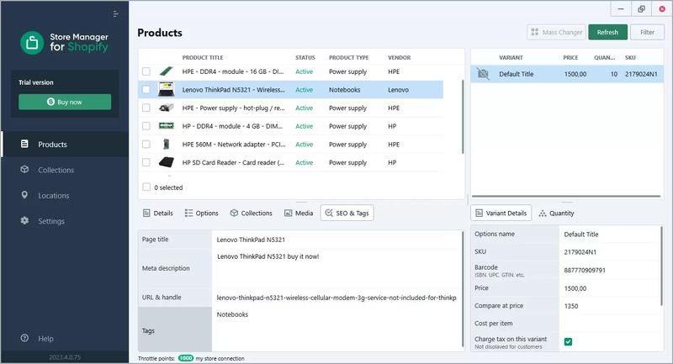Click the Variant Details panel scrollbar
The height and width of the screenshot is (364, 673).
(x=662, y=266)
